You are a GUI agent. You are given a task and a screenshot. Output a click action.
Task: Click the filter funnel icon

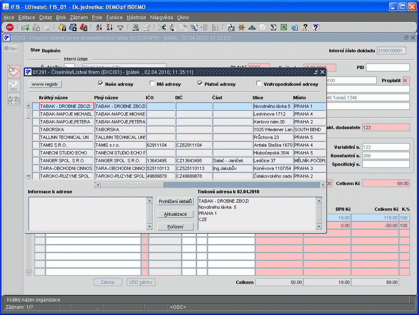tap(120, 27)
